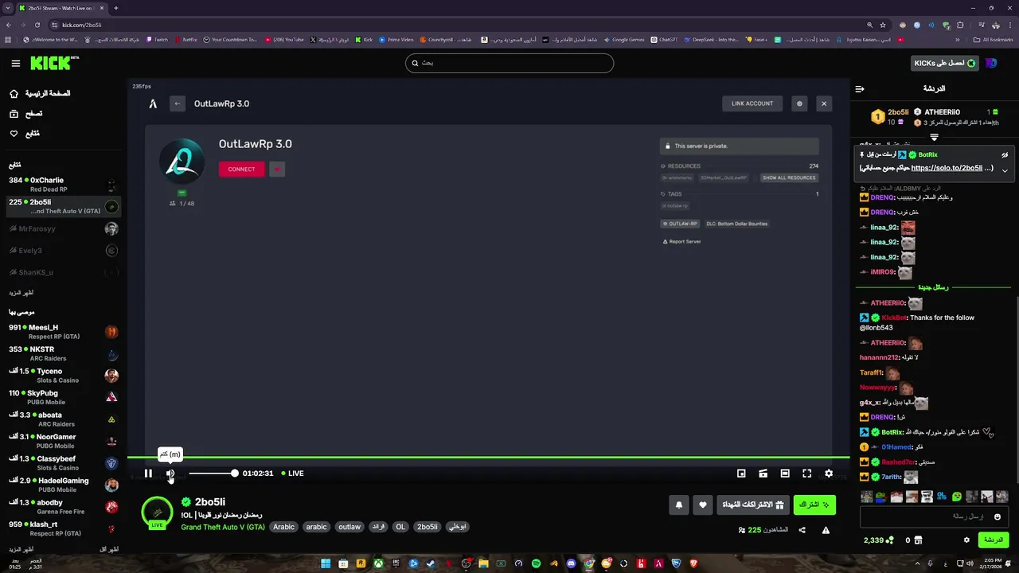Viewport: 1019px width, 573px height.
Task: Open the Home page sidebar item
Action: tap(40, 94)
